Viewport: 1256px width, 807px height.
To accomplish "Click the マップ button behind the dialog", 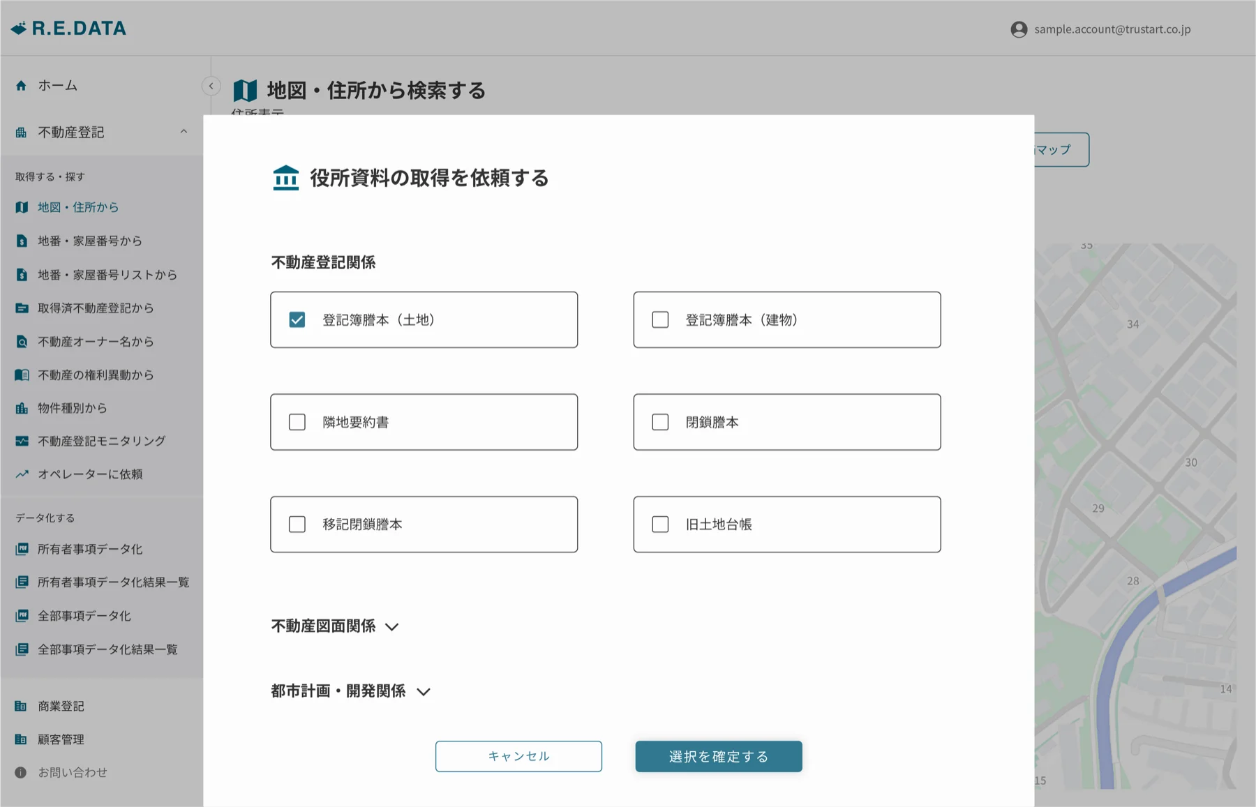I will (x=1061, y=149).
